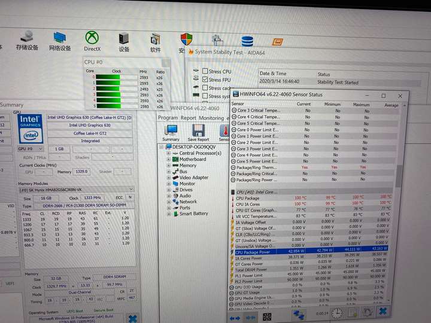This screenshot has width=431, height=323.
Task: Open the Report menu in HWiNFO64
Action: point(189,118)
